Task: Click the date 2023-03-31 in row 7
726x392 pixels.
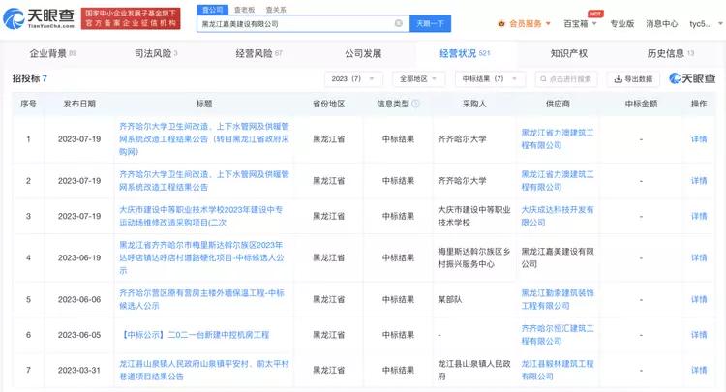Action: [79, 371]
